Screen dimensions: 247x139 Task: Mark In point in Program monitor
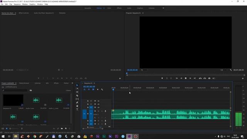[167, 78]
